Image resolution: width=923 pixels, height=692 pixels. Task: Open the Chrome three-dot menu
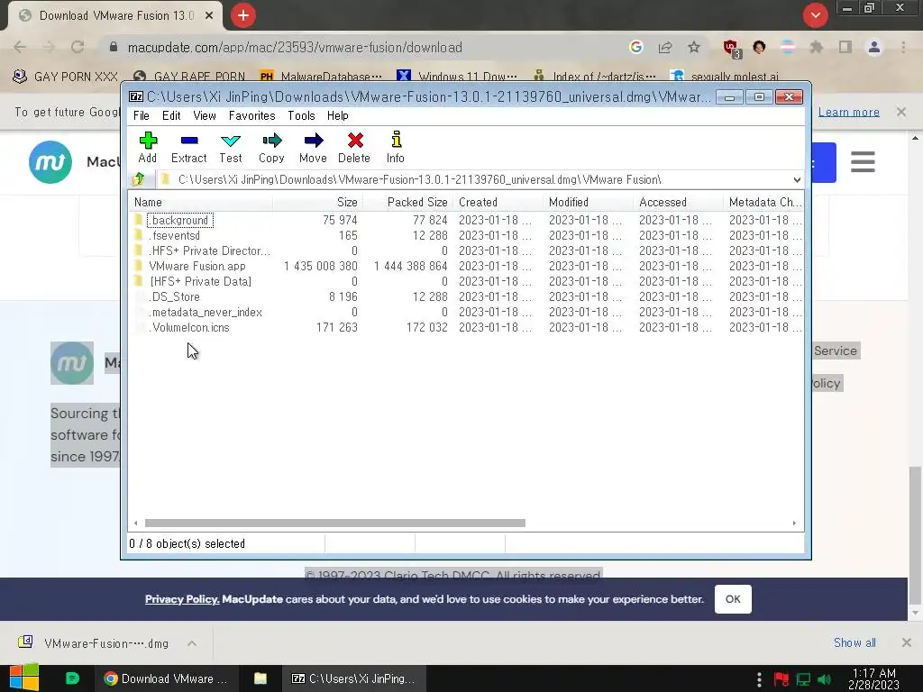click(x=903, y=47)
